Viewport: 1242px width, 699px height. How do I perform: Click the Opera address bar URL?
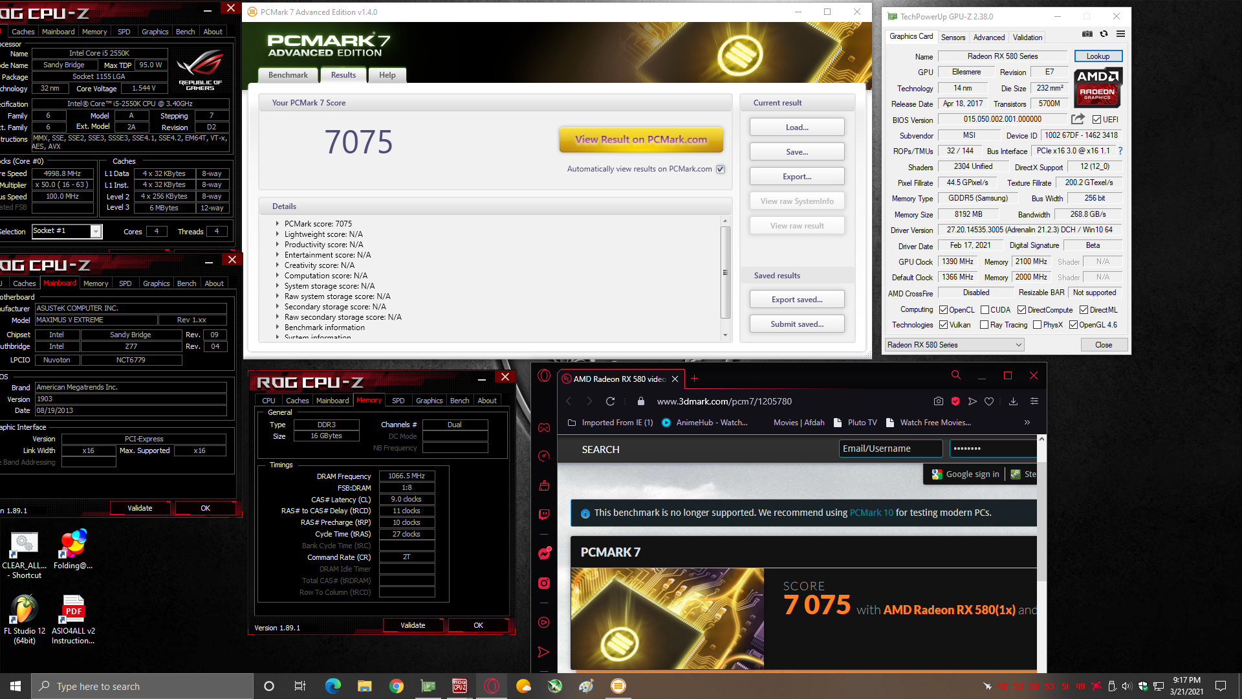click(724, 401)
